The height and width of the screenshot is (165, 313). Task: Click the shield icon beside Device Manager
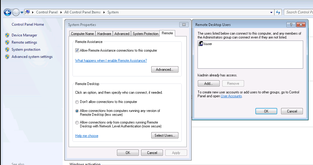(x=7, y=35)
